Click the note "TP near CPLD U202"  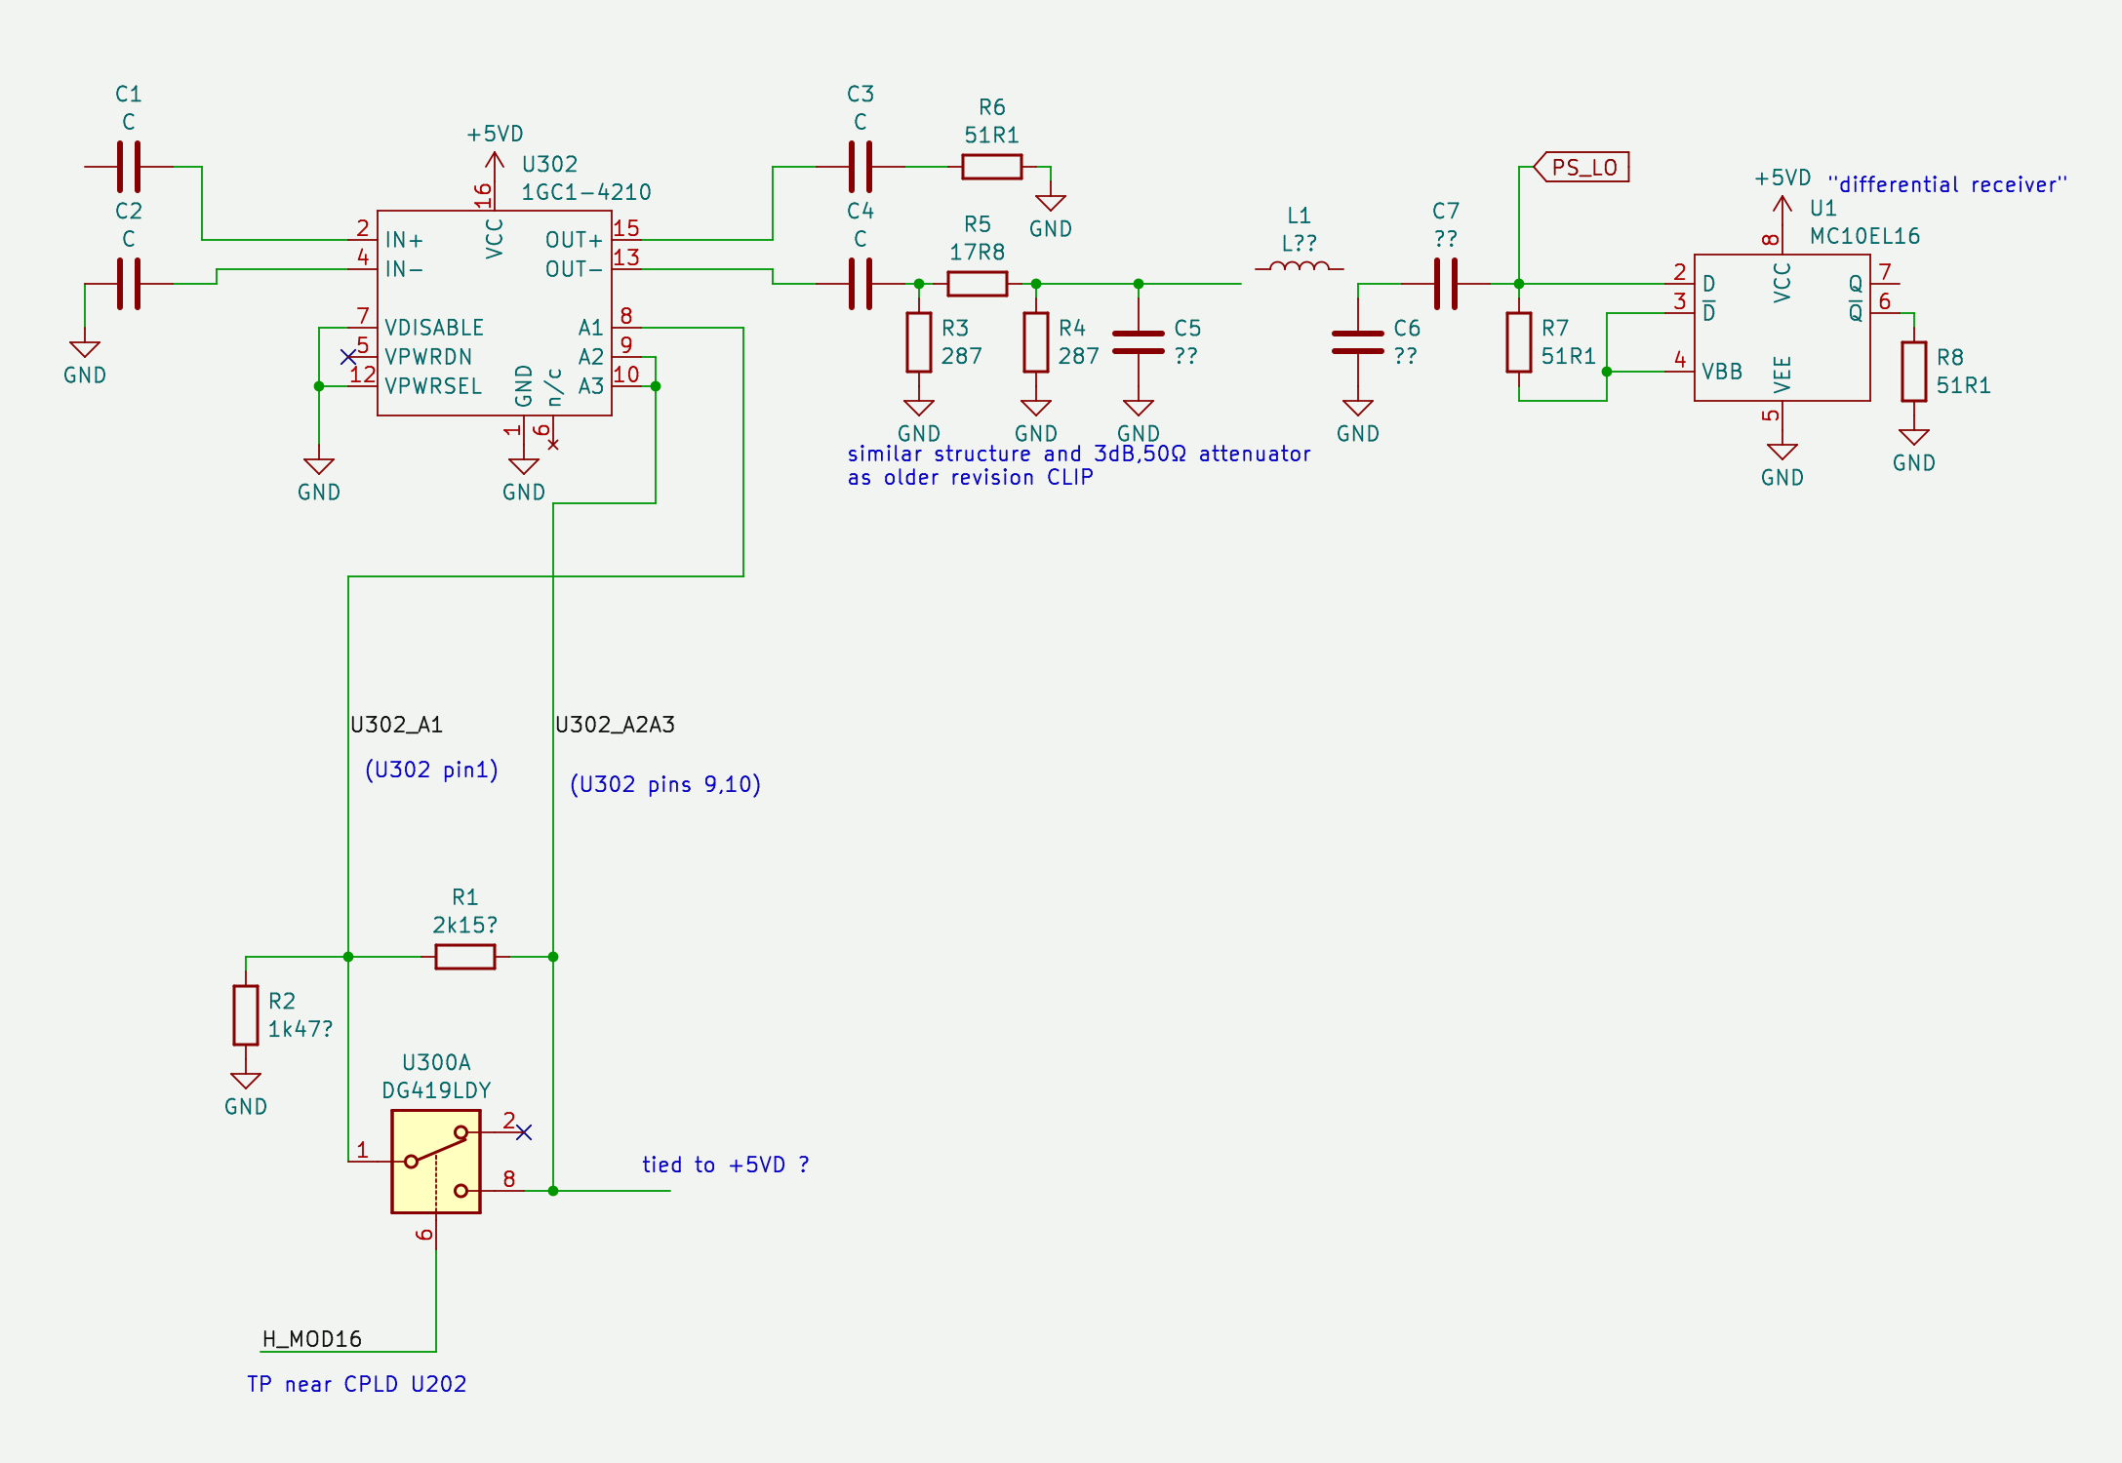[x=357, y=1384]
